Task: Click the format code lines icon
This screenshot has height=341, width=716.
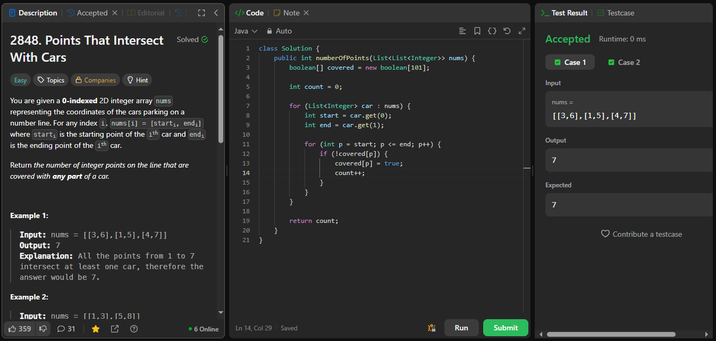Action: (463, 30)
